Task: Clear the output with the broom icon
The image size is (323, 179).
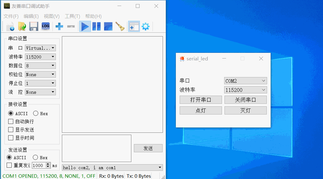Action: pyautogui.click(x=120, y=26)
